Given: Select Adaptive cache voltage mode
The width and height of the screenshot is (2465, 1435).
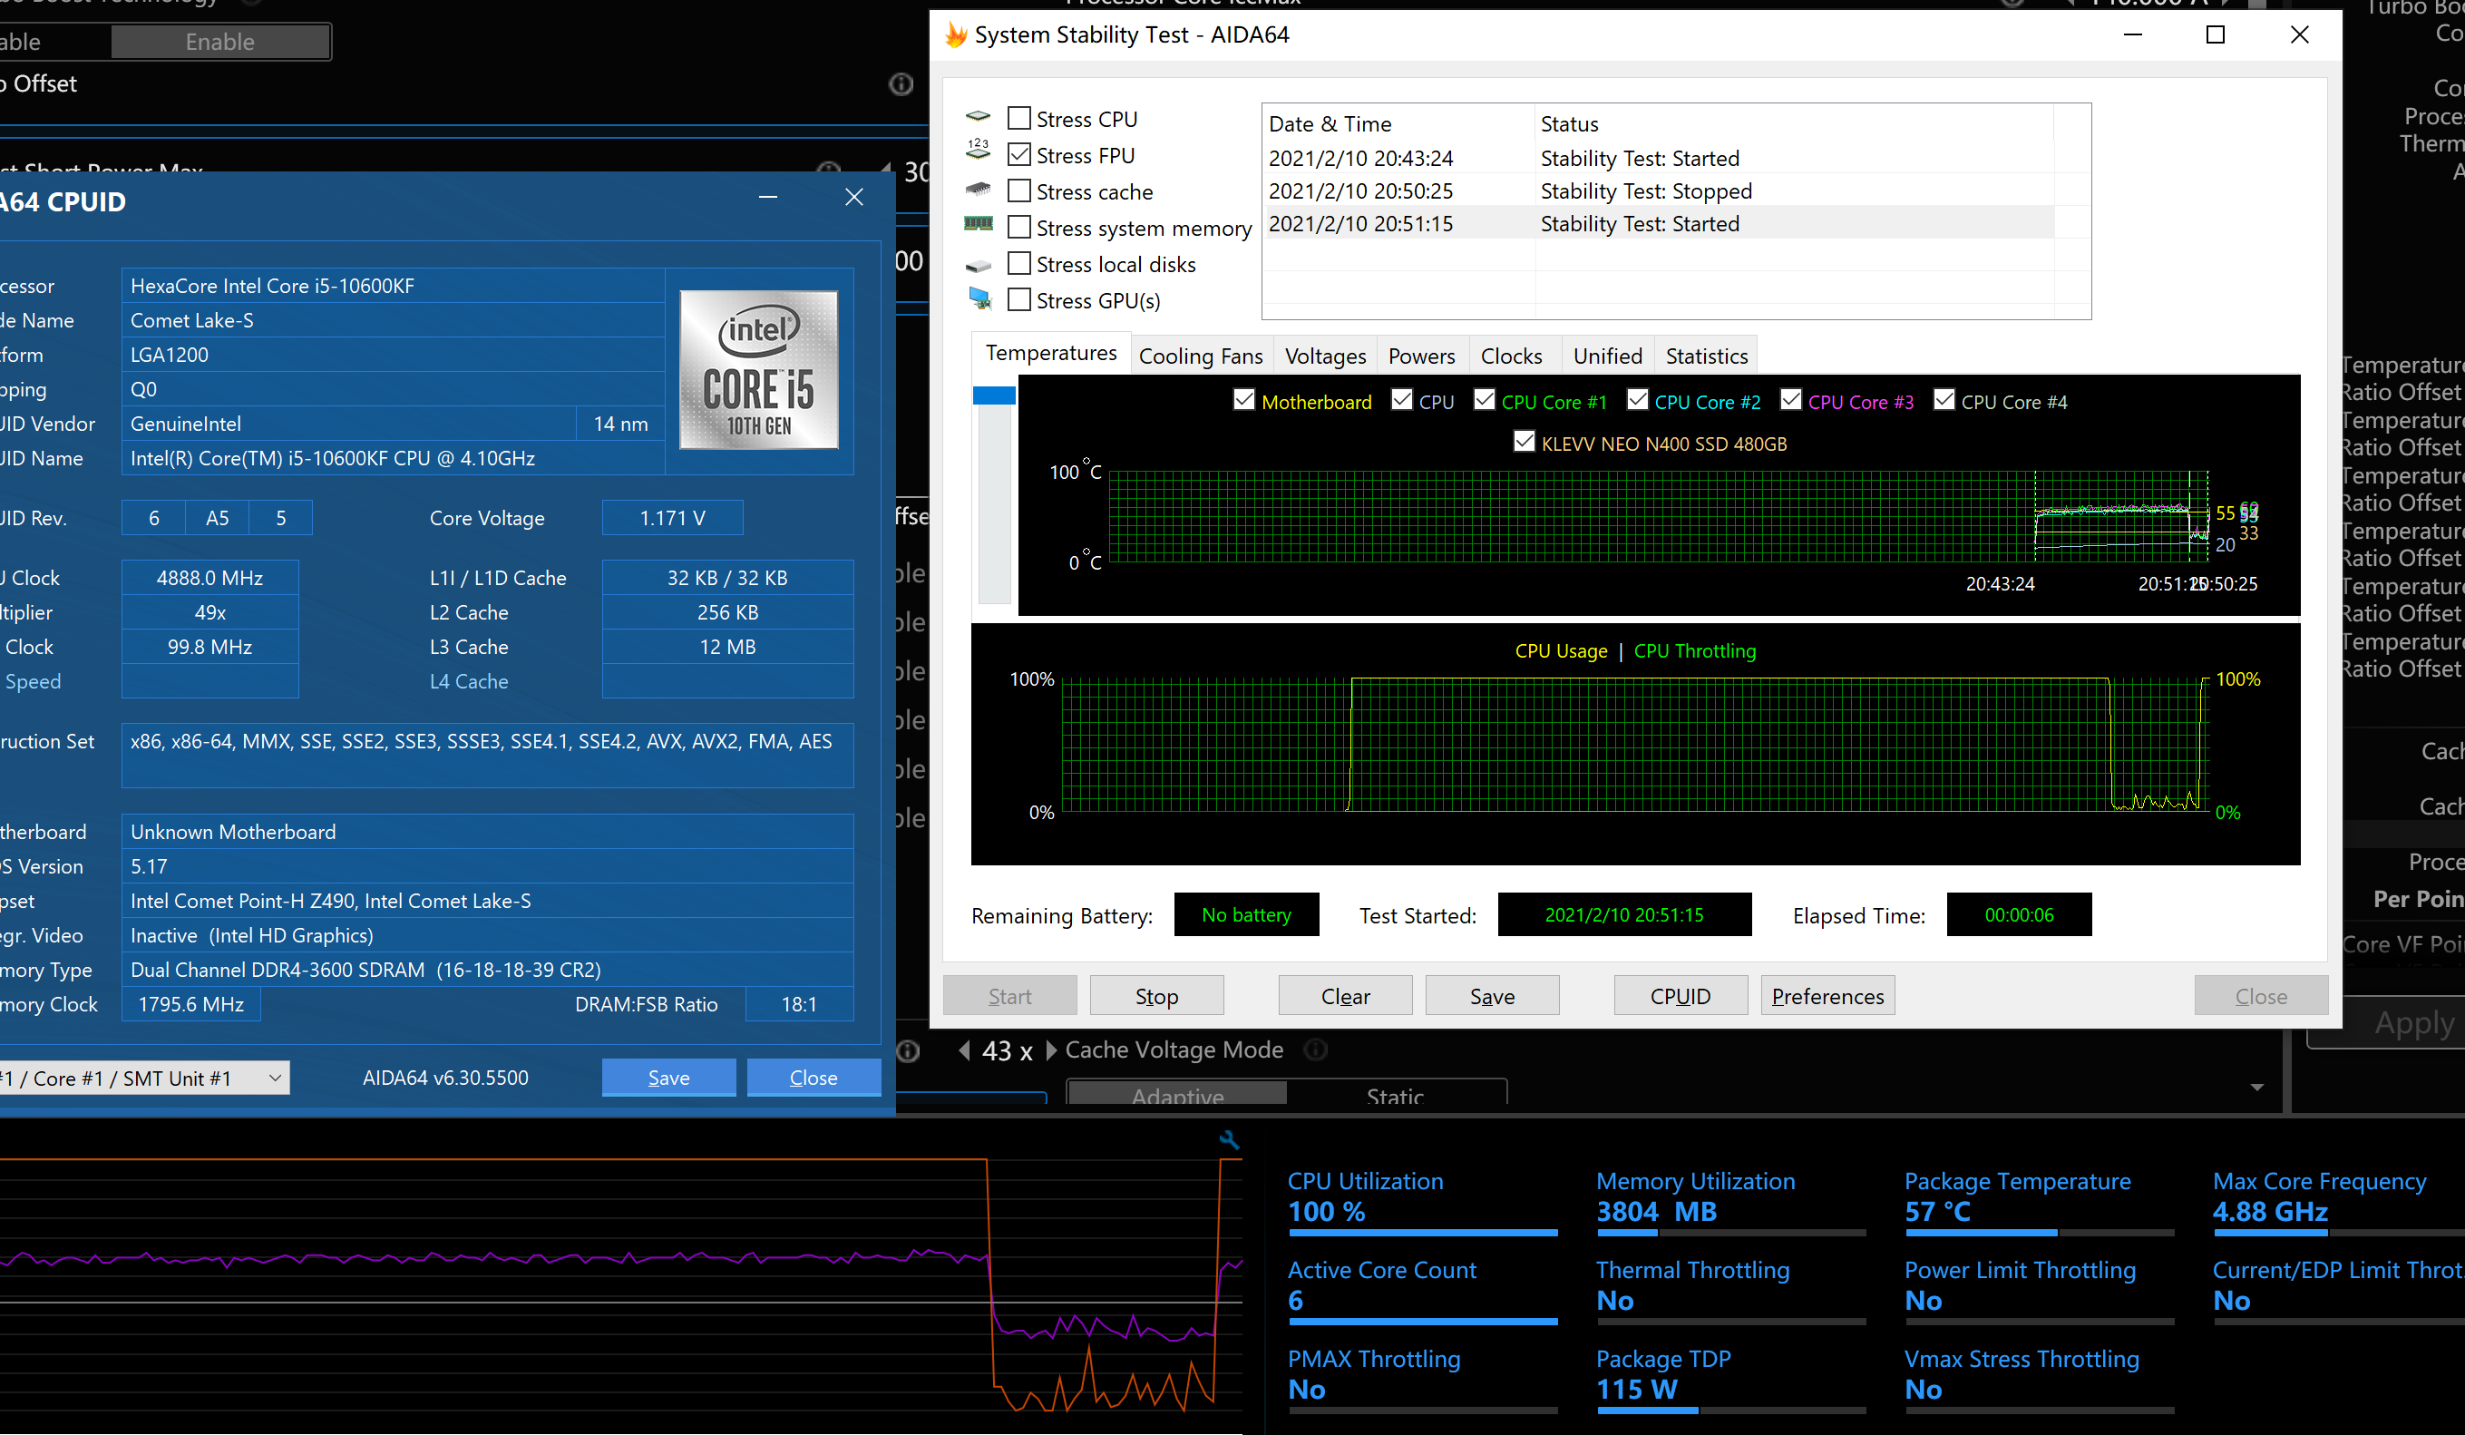Looking at the screenshot, I should 1178,1094.
